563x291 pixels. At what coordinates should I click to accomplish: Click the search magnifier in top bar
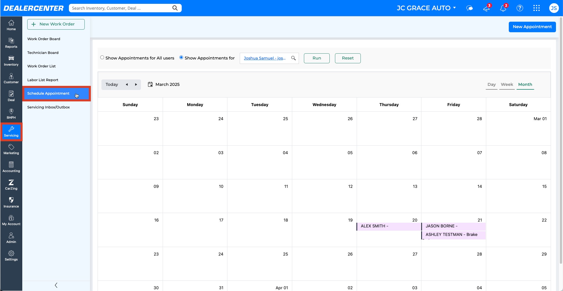[175, 8]
